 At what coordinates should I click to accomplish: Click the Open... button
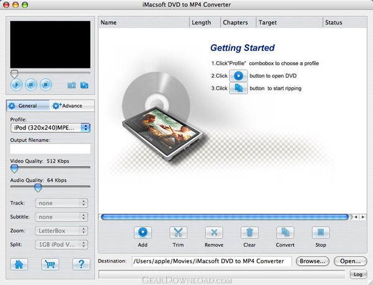coord(350,261)
